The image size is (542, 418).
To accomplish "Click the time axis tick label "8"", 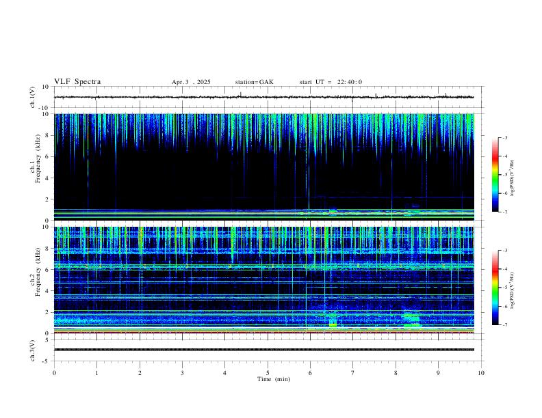I will [x=396, y=373].
